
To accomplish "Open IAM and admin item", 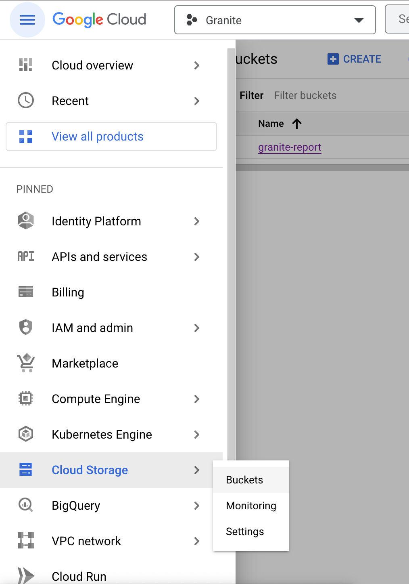I will (111, 328).
